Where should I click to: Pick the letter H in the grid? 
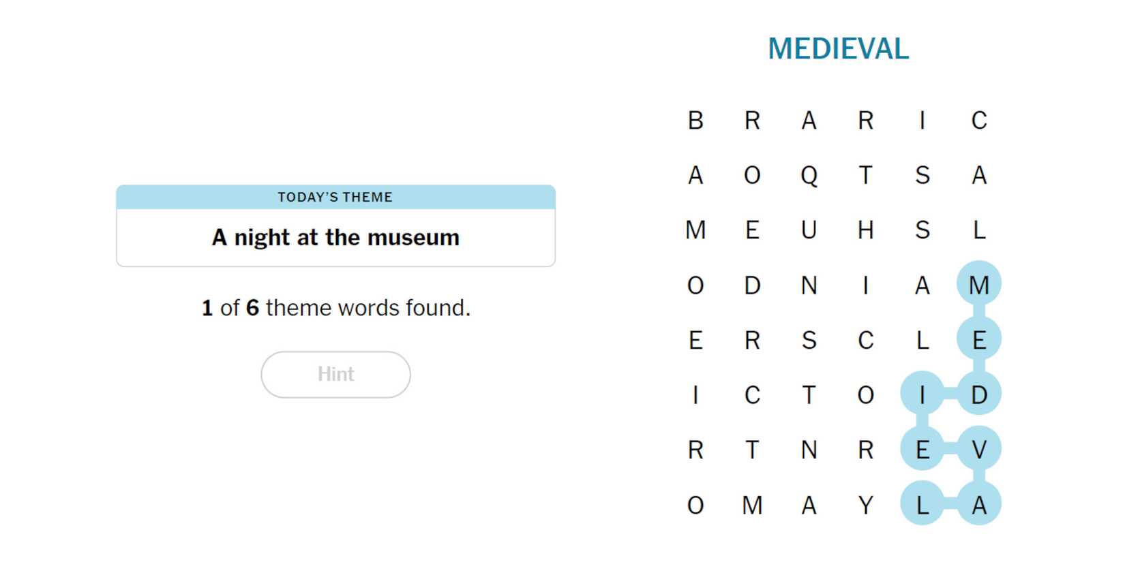coord(866,230)
